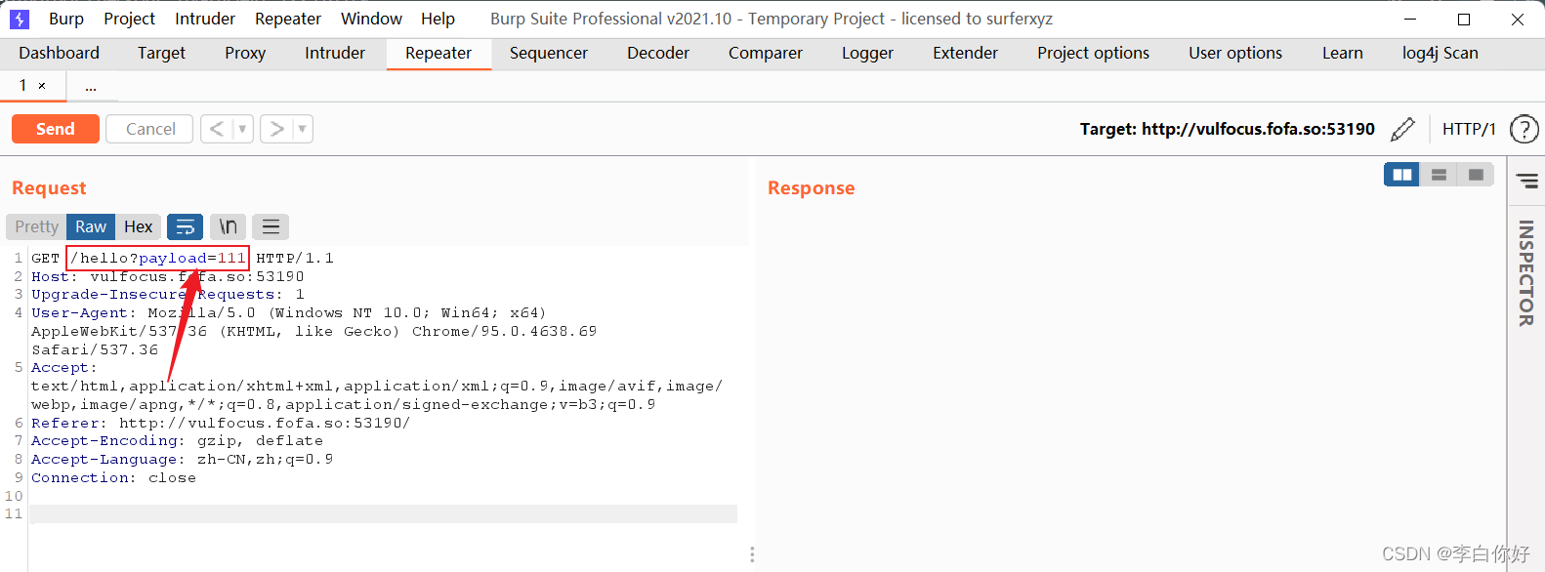Click the Request panel heading
1545x572 pixels.
coord(49,188)
